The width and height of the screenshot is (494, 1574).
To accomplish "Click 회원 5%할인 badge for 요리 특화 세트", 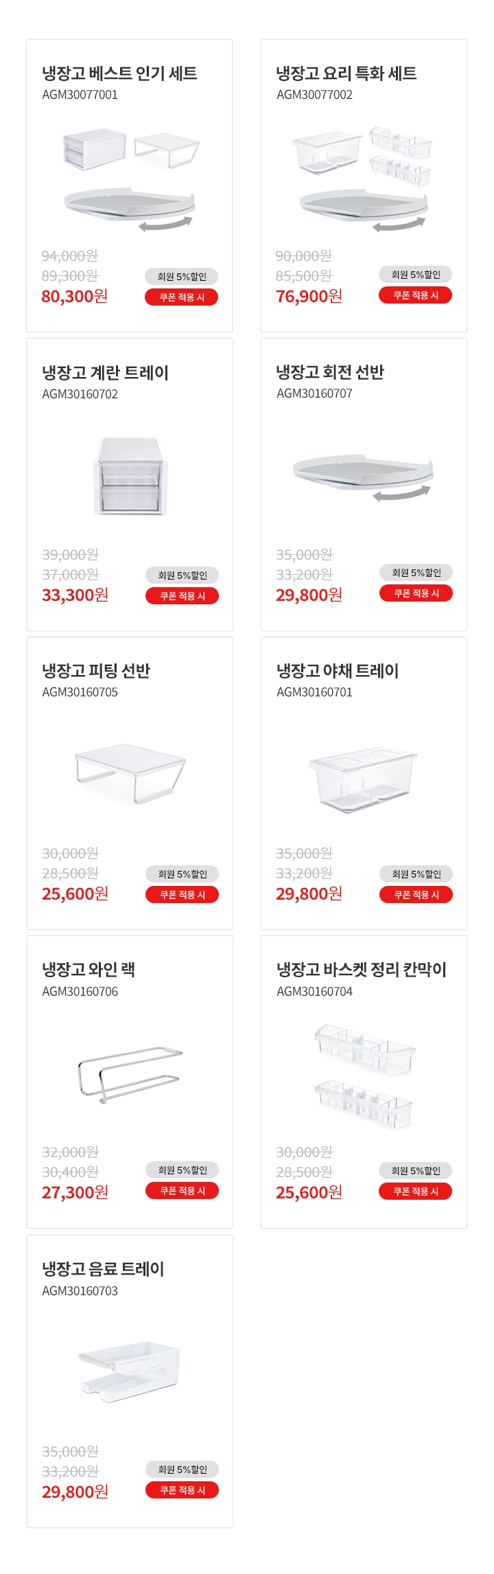I will tap(416, 275).
